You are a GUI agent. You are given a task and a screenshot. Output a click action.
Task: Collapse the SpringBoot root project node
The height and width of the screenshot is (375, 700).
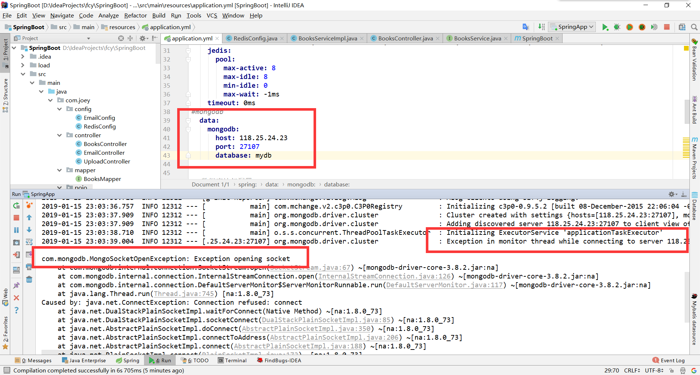click(x=14, y=48)
